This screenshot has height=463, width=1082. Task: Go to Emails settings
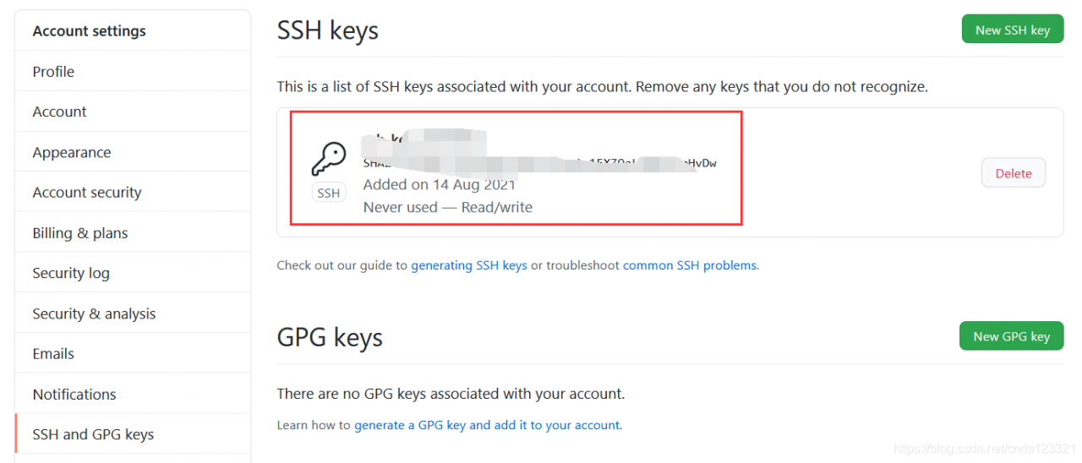[53, 354]
